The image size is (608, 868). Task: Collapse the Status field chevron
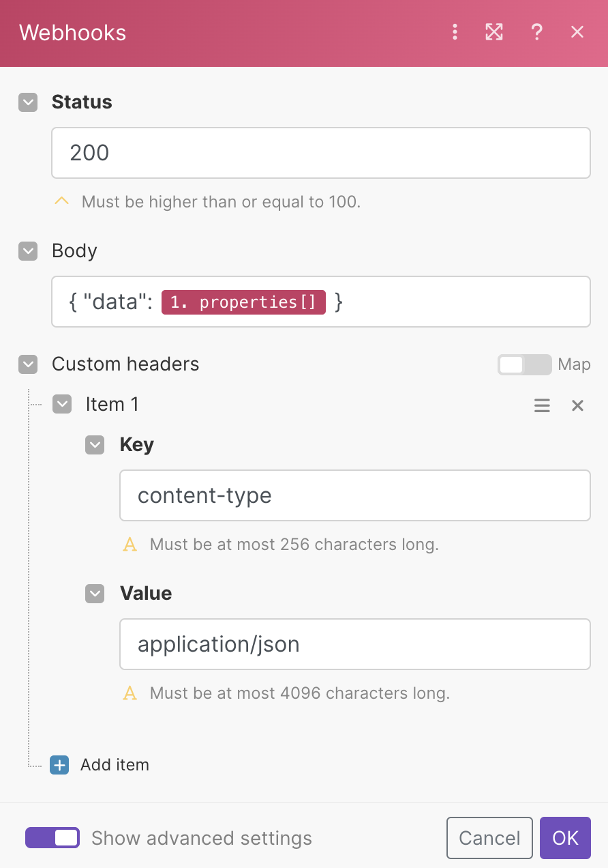point(28,102)
